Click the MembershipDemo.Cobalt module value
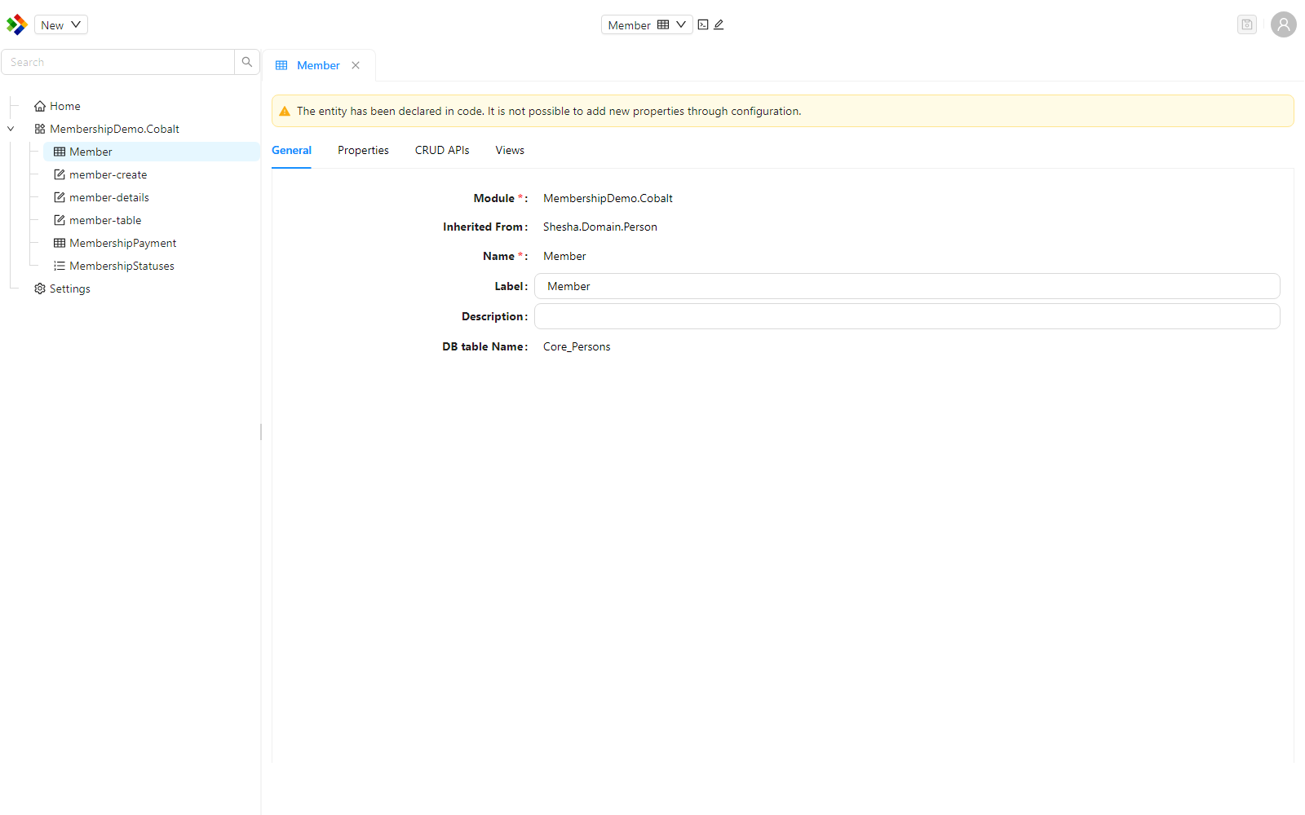This screenshot has height=815, width=1305. click(x=608, y=198)
